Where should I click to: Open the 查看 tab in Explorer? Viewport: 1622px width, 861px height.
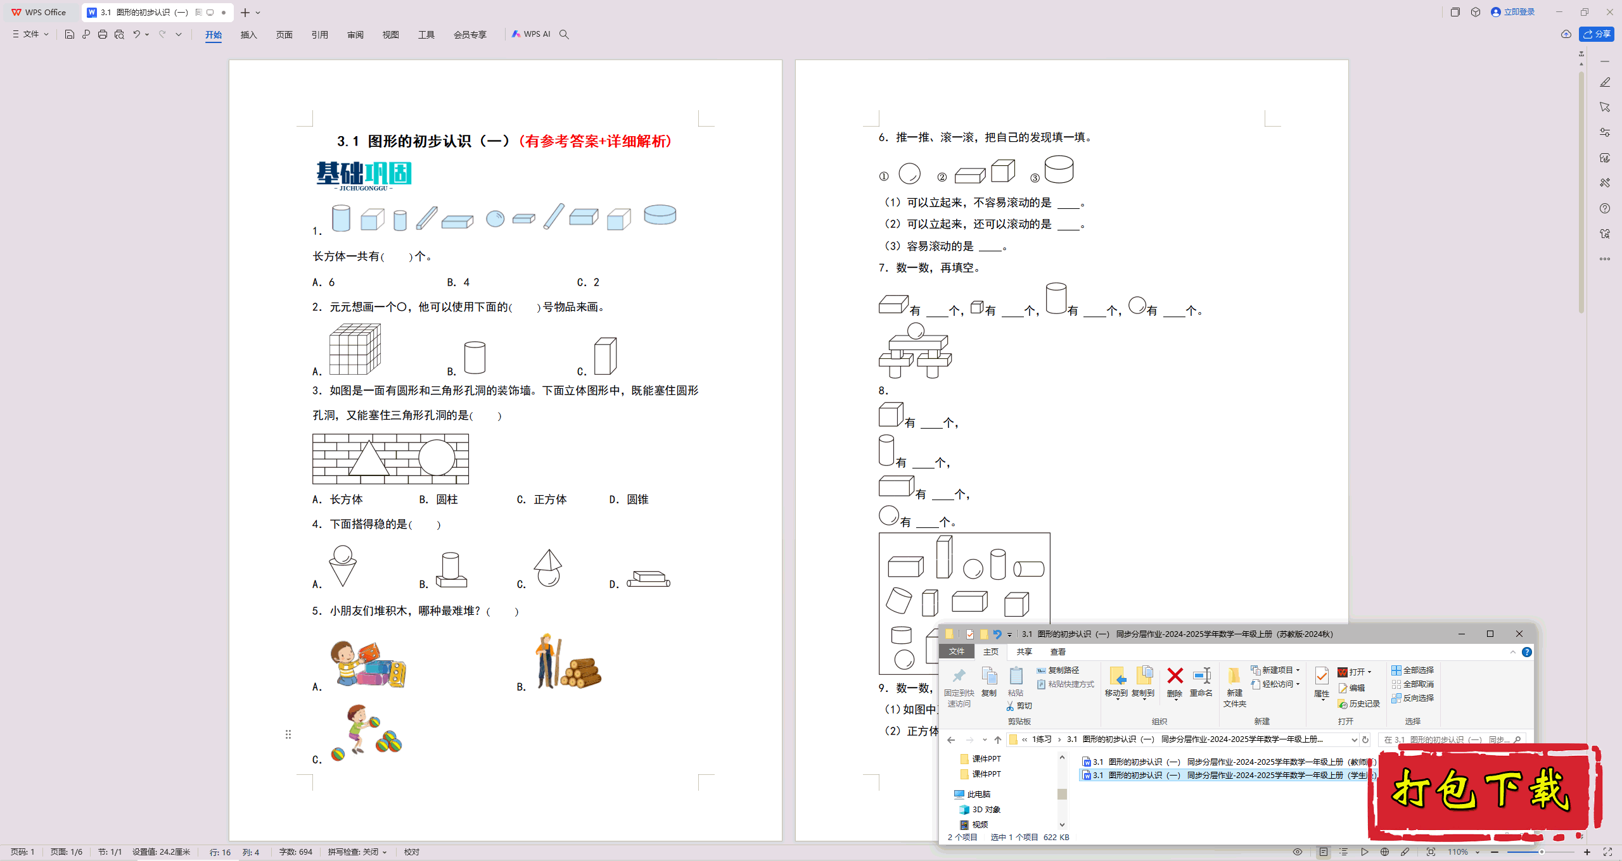tap(1058, 652)
